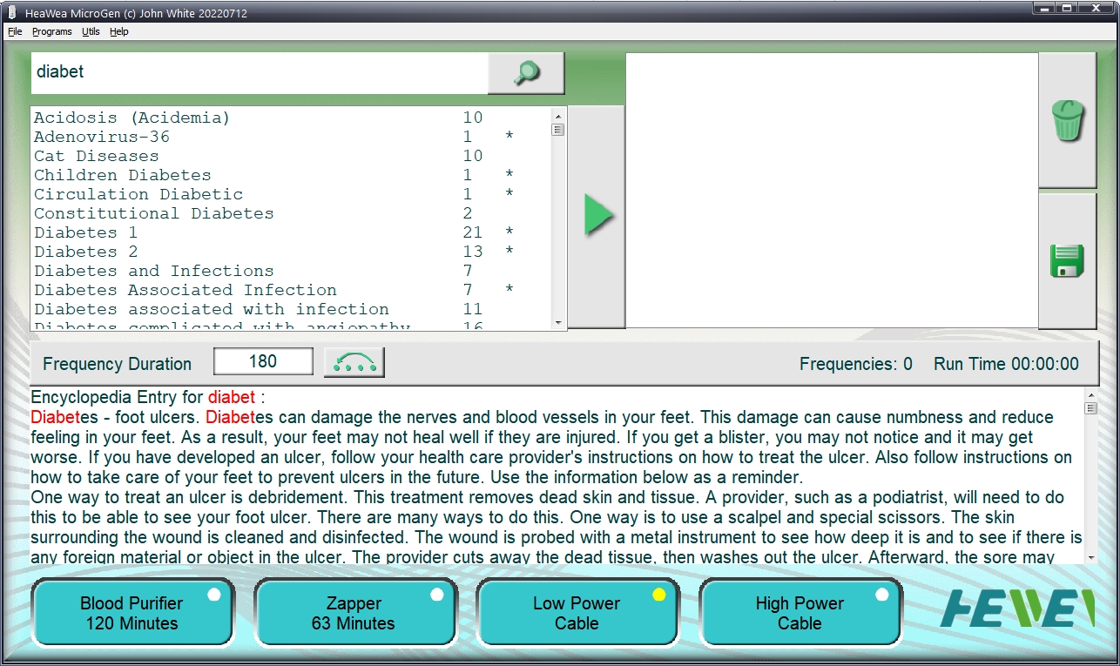Screen dimensions: 1120x666
Task: Open the File menu
Action: 15,31
